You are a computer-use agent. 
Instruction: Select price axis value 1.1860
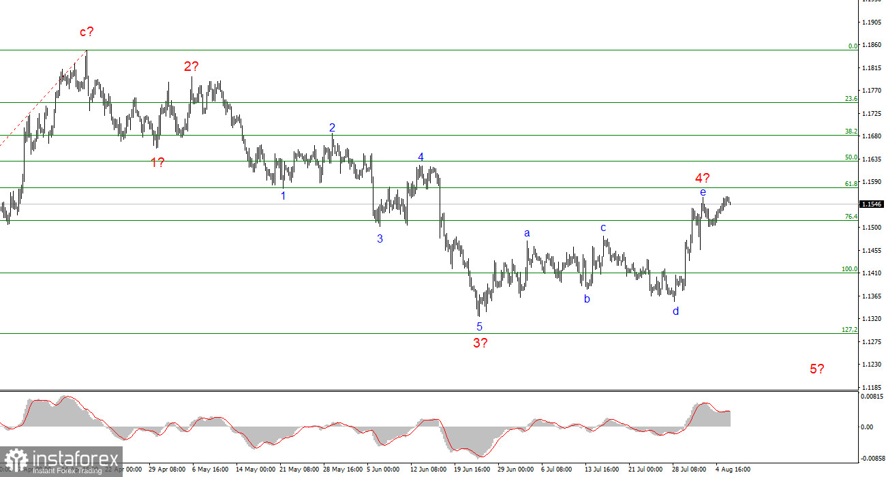click(873, 45)
